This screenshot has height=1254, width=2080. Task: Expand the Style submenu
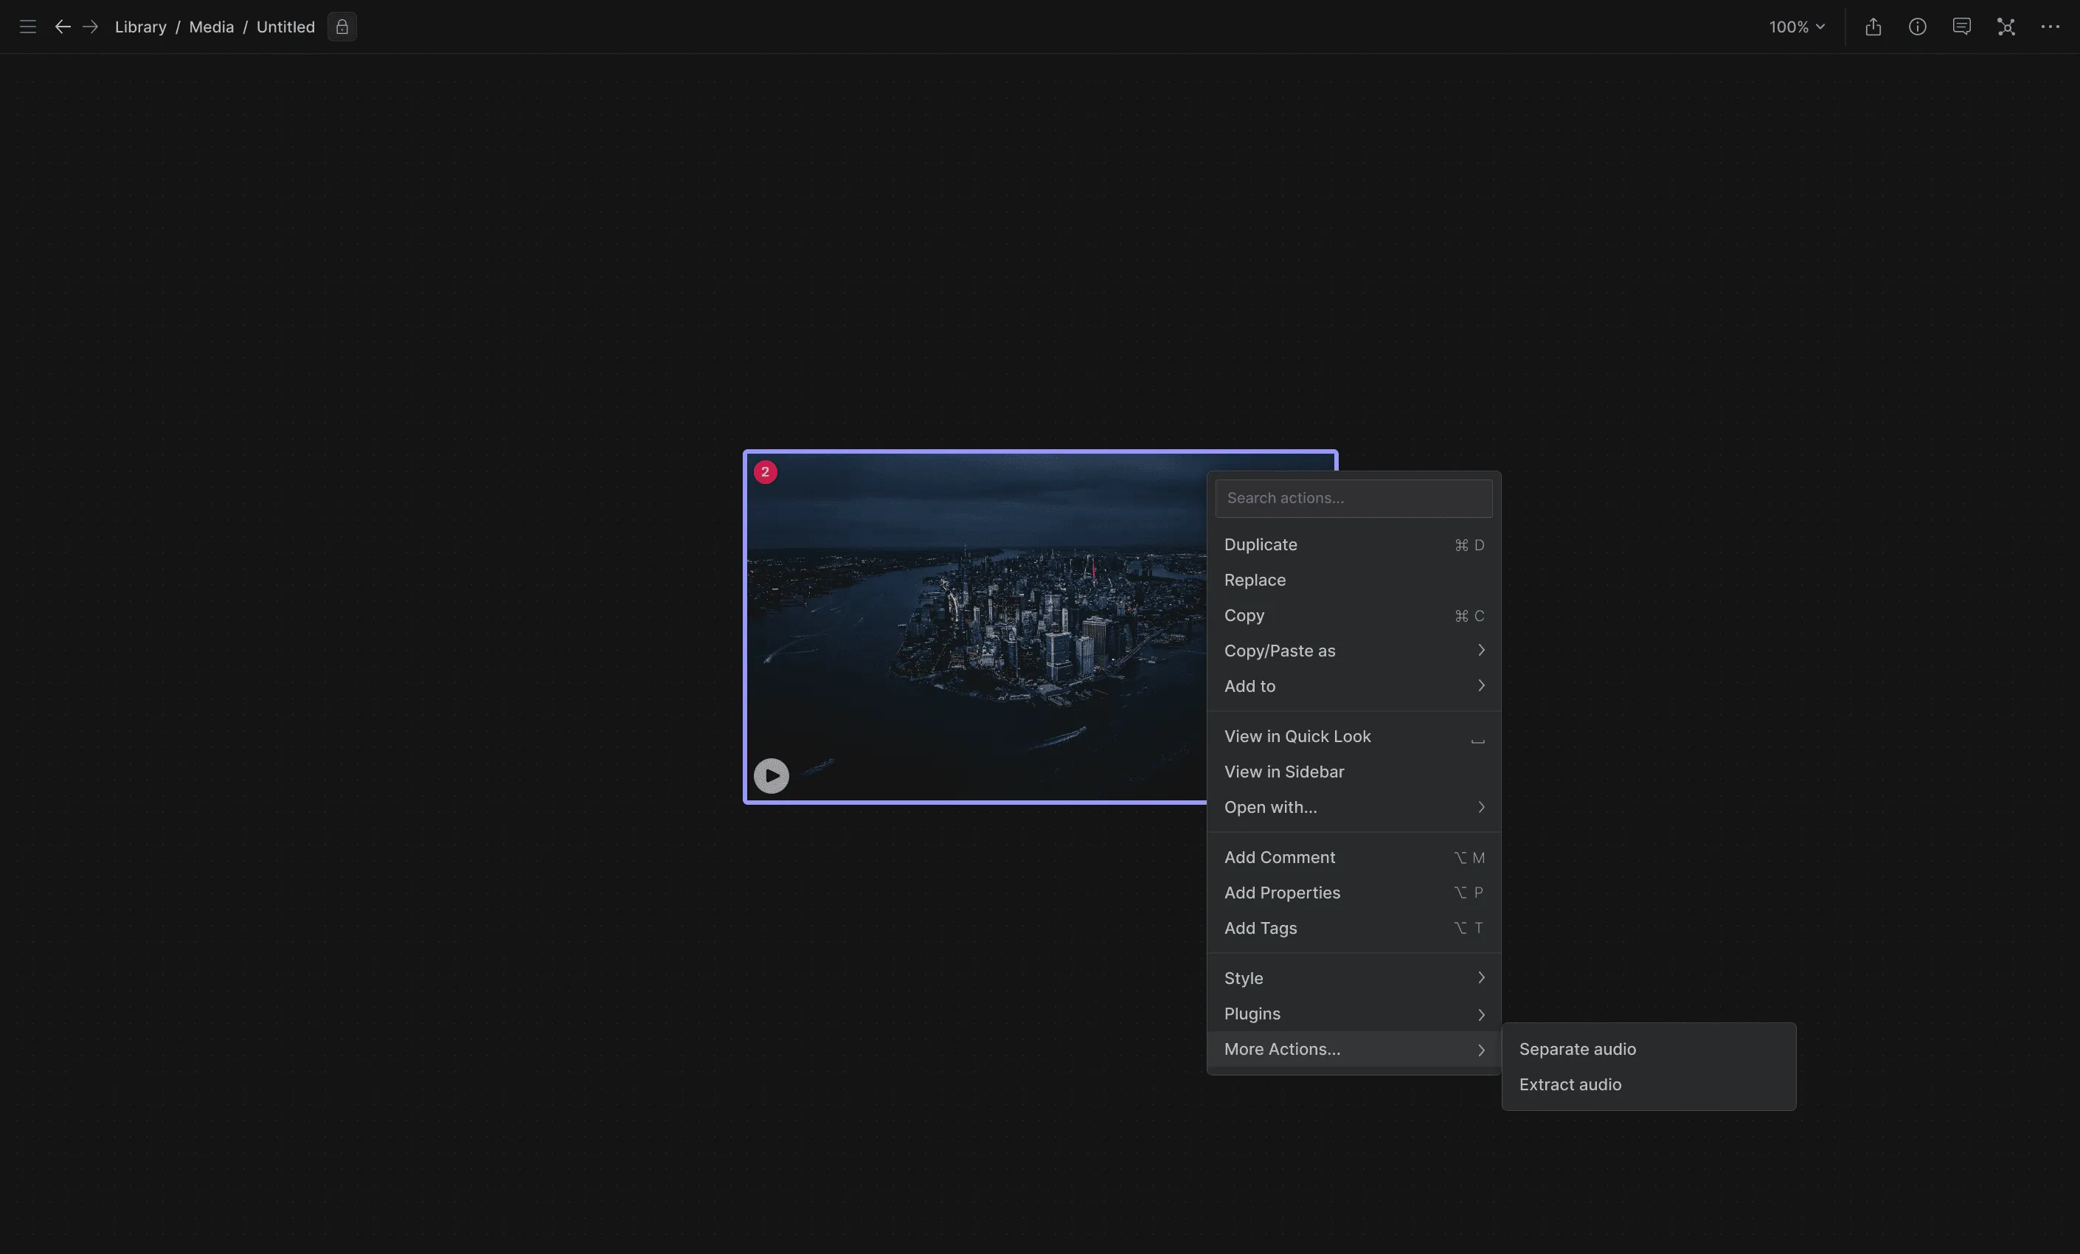click(1353, 978)
